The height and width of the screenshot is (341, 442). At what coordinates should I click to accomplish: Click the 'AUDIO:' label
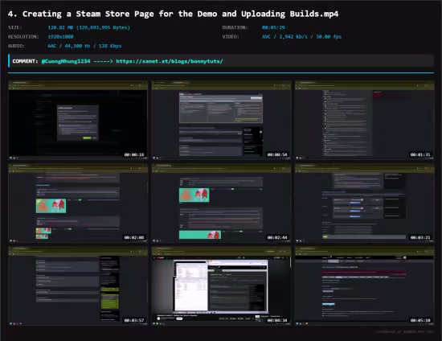point(16,46)
